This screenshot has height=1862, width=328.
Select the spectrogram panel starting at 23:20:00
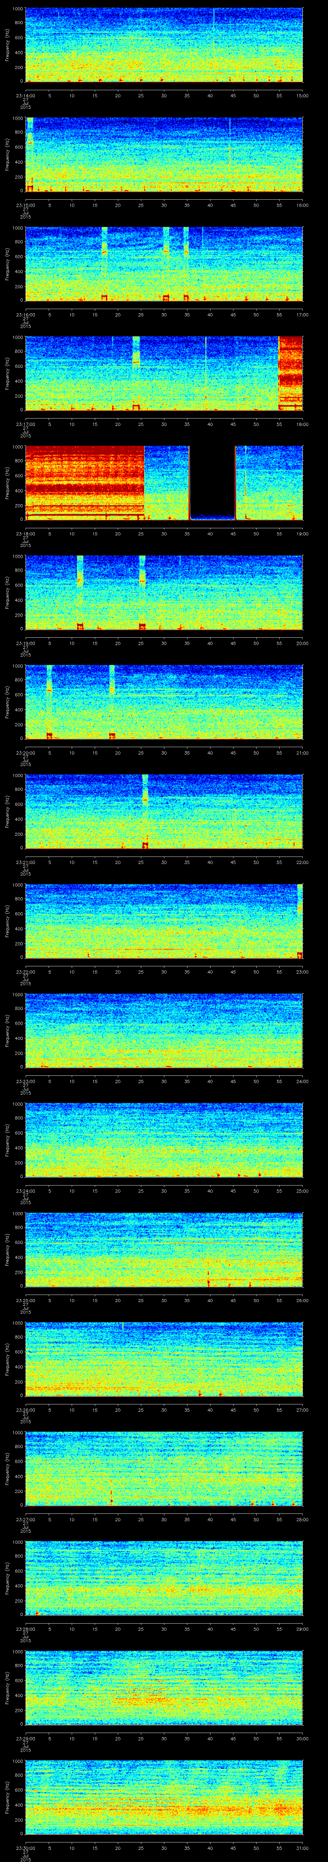(x=164, y=702)
